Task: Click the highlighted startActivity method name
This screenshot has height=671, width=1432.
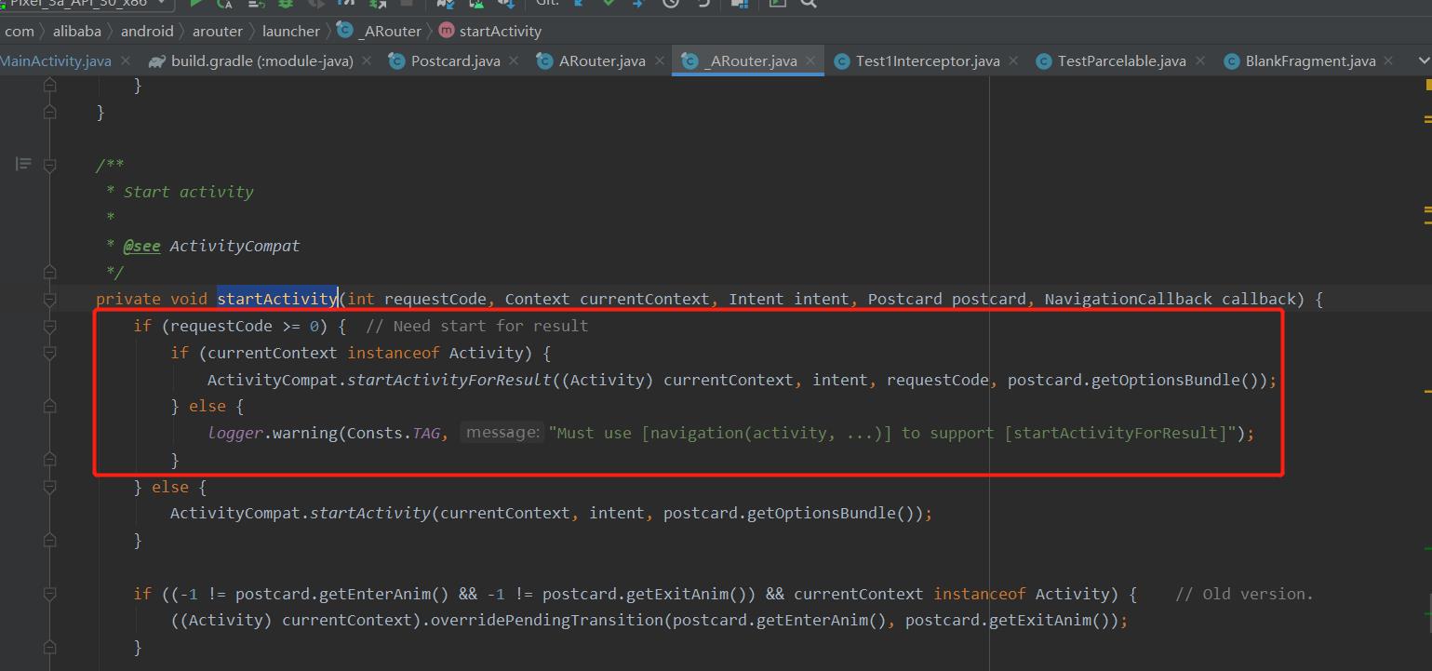Action: pos(277,299)
